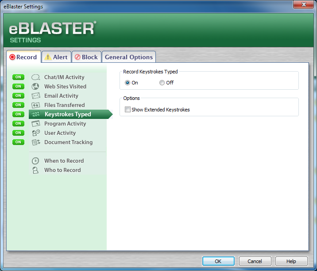Click the Files Transferred icon

point(36,105)
